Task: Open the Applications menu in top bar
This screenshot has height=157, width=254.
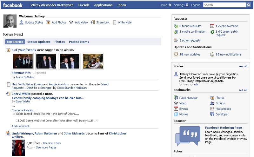Action: coord(103,5)
